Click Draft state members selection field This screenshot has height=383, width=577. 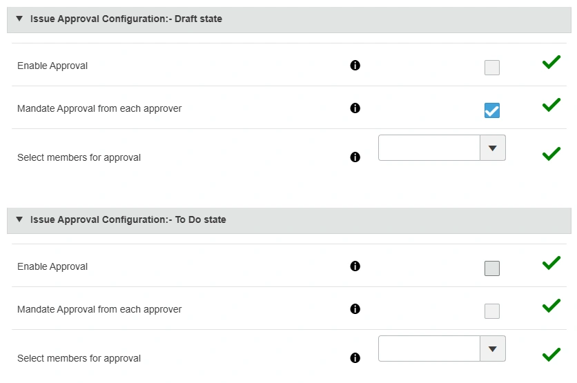(429, 148)
